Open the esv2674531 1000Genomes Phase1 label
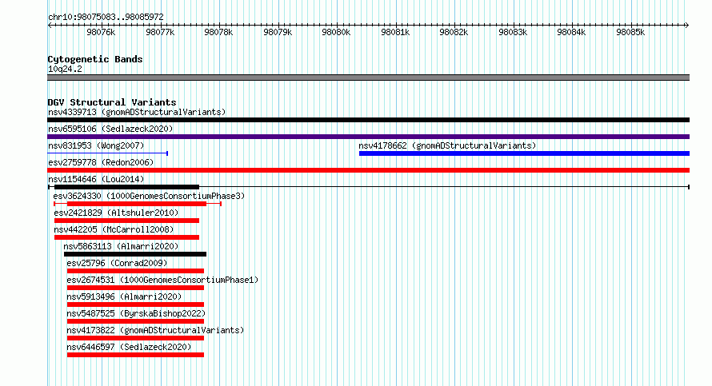 click(162, 280)
